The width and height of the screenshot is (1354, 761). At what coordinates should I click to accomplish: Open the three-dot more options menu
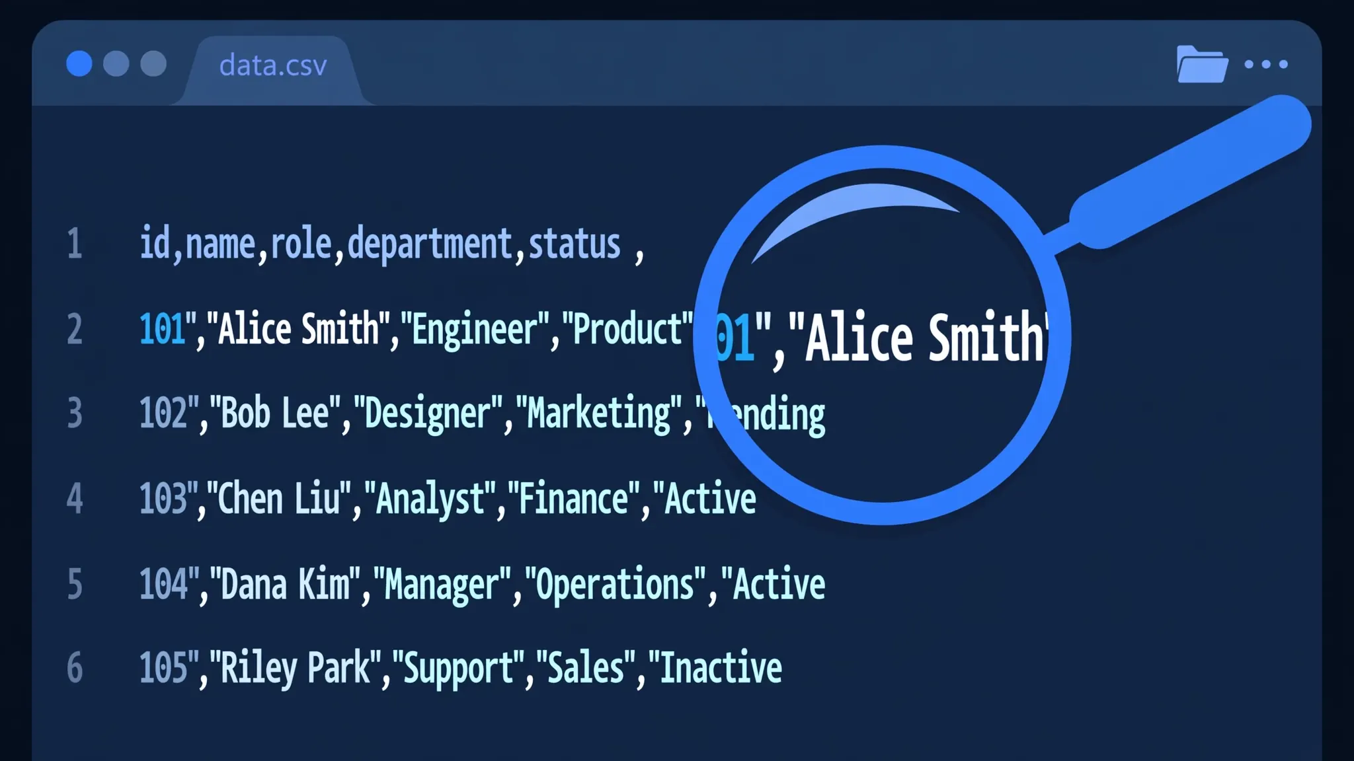pos(1266,64)
